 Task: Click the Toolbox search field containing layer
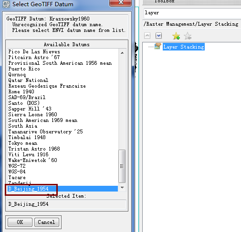192,13
